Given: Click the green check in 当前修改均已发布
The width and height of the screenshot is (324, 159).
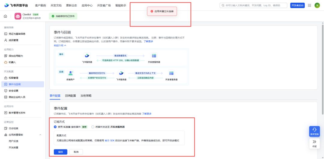Looking at the screenshot, I should pos(53,16).
